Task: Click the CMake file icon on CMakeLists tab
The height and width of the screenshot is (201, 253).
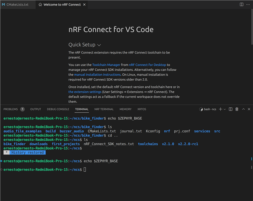Action: [x=3, y=5]
